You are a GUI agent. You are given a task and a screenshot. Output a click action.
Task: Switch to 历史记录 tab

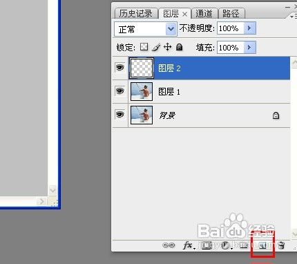[135, 14]
